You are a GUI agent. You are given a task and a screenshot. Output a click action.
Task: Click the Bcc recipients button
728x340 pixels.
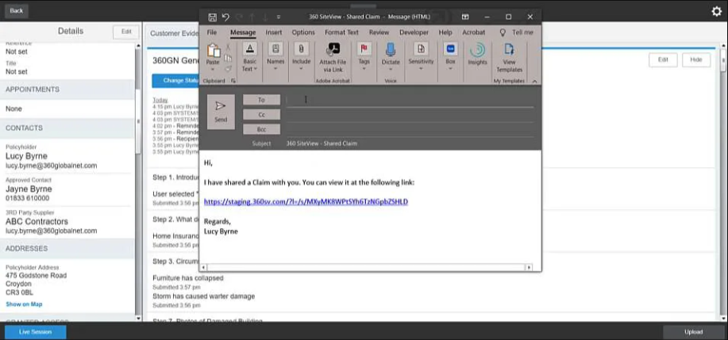(x=261, y=129)
